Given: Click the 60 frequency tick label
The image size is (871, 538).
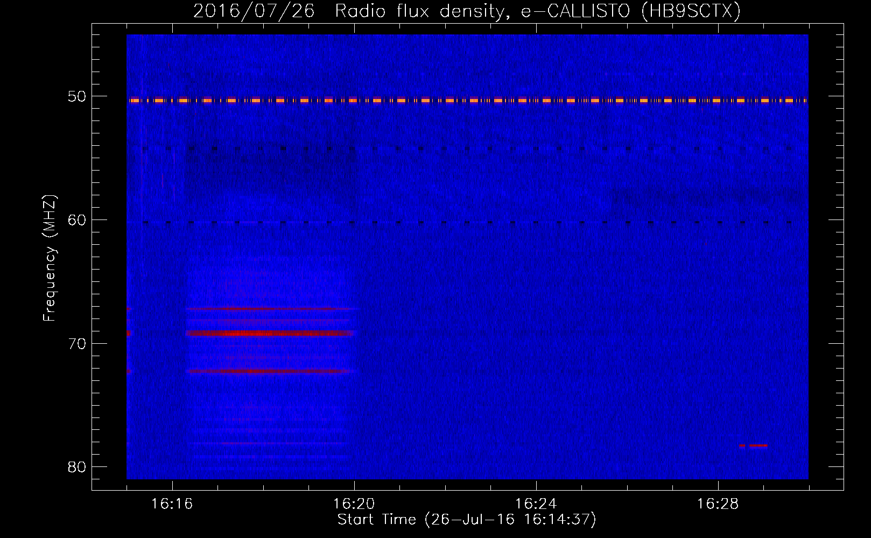Looking at the screenshot, I should (x=77, y=220).
